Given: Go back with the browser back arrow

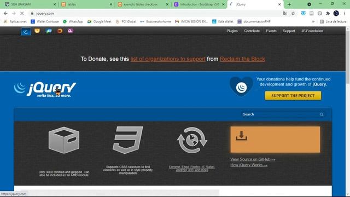Looking at the screenshot, I should pos(5,13).
